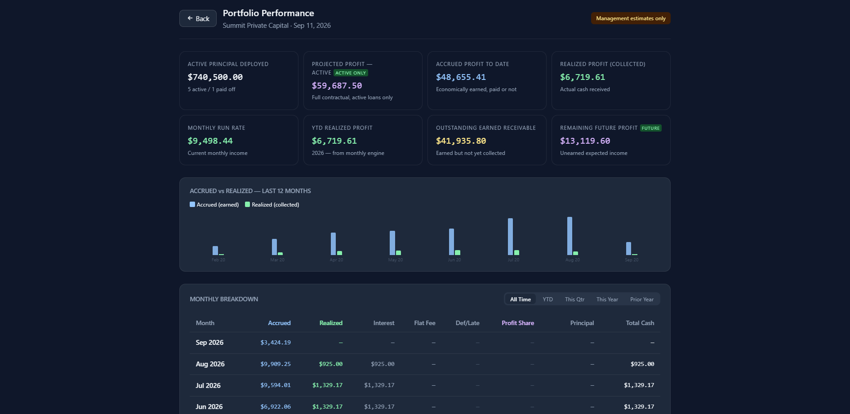850x414 pixels.
Task: Click the Realized column header
Action: coord(331,323)
